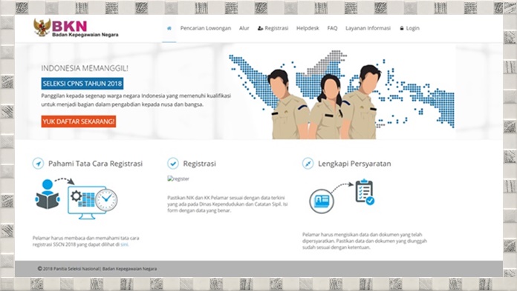Screen dimensions: 517x291
Task: Open the Helpdesk menu item
Action: coord(308,28)
